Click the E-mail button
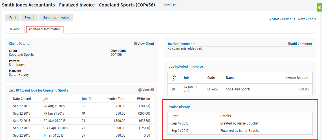Image resolution: width=322 pixels, height=140 pixels. coord(30,18)
